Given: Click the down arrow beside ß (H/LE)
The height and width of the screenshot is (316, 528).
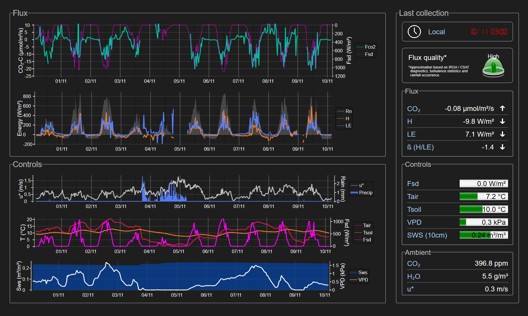Looking at the screenshot, I should coord(502,147).
